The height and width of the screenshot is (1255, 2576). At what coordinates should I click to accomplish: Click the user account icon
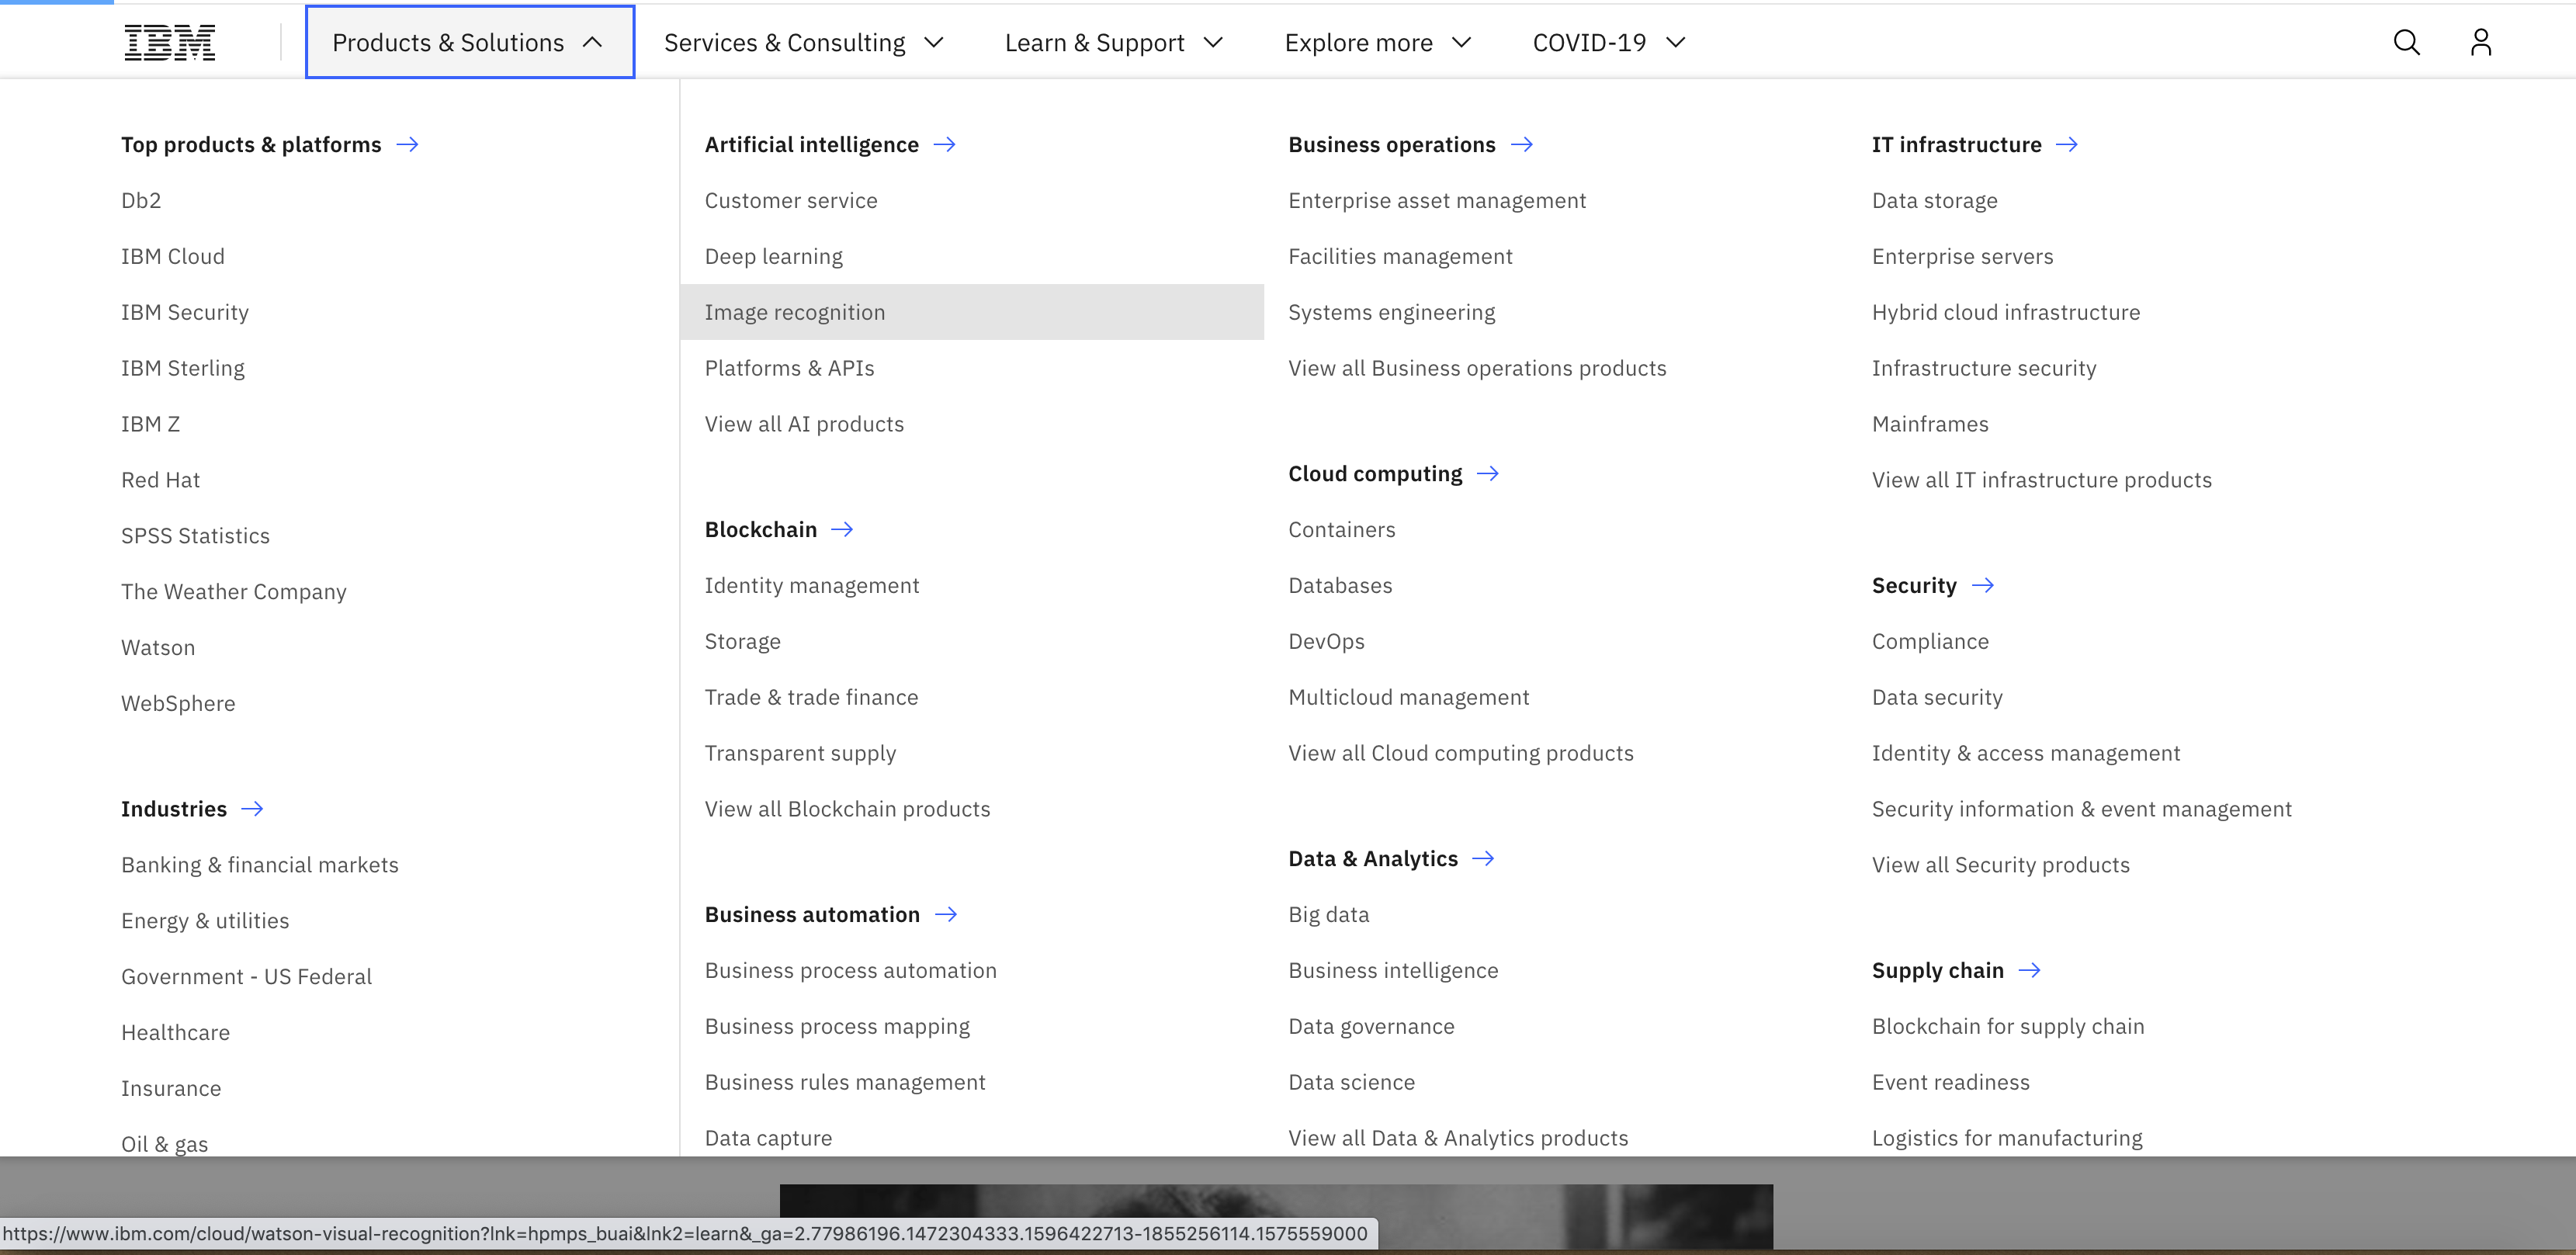2481,42
